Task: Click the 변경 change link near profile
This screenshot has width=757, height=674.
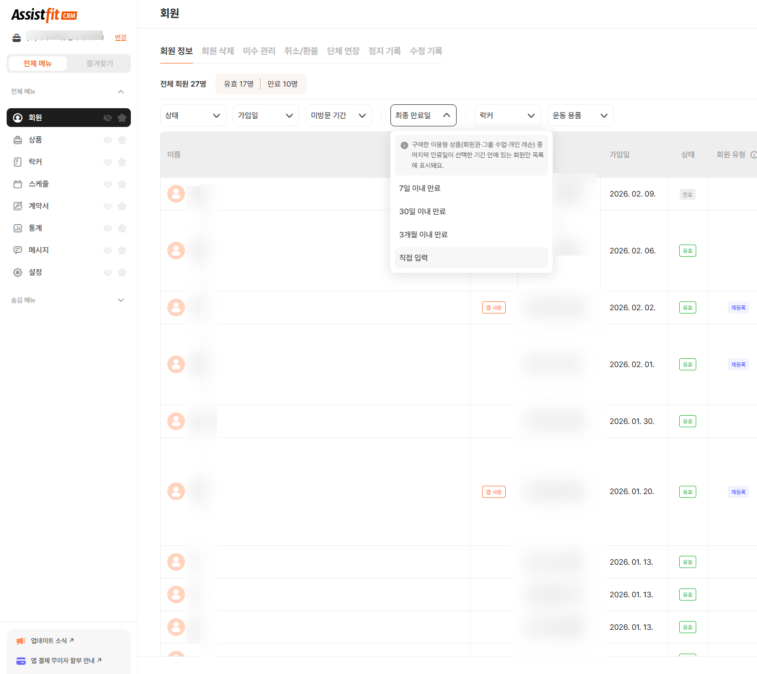Action: (x=120, y=37)
